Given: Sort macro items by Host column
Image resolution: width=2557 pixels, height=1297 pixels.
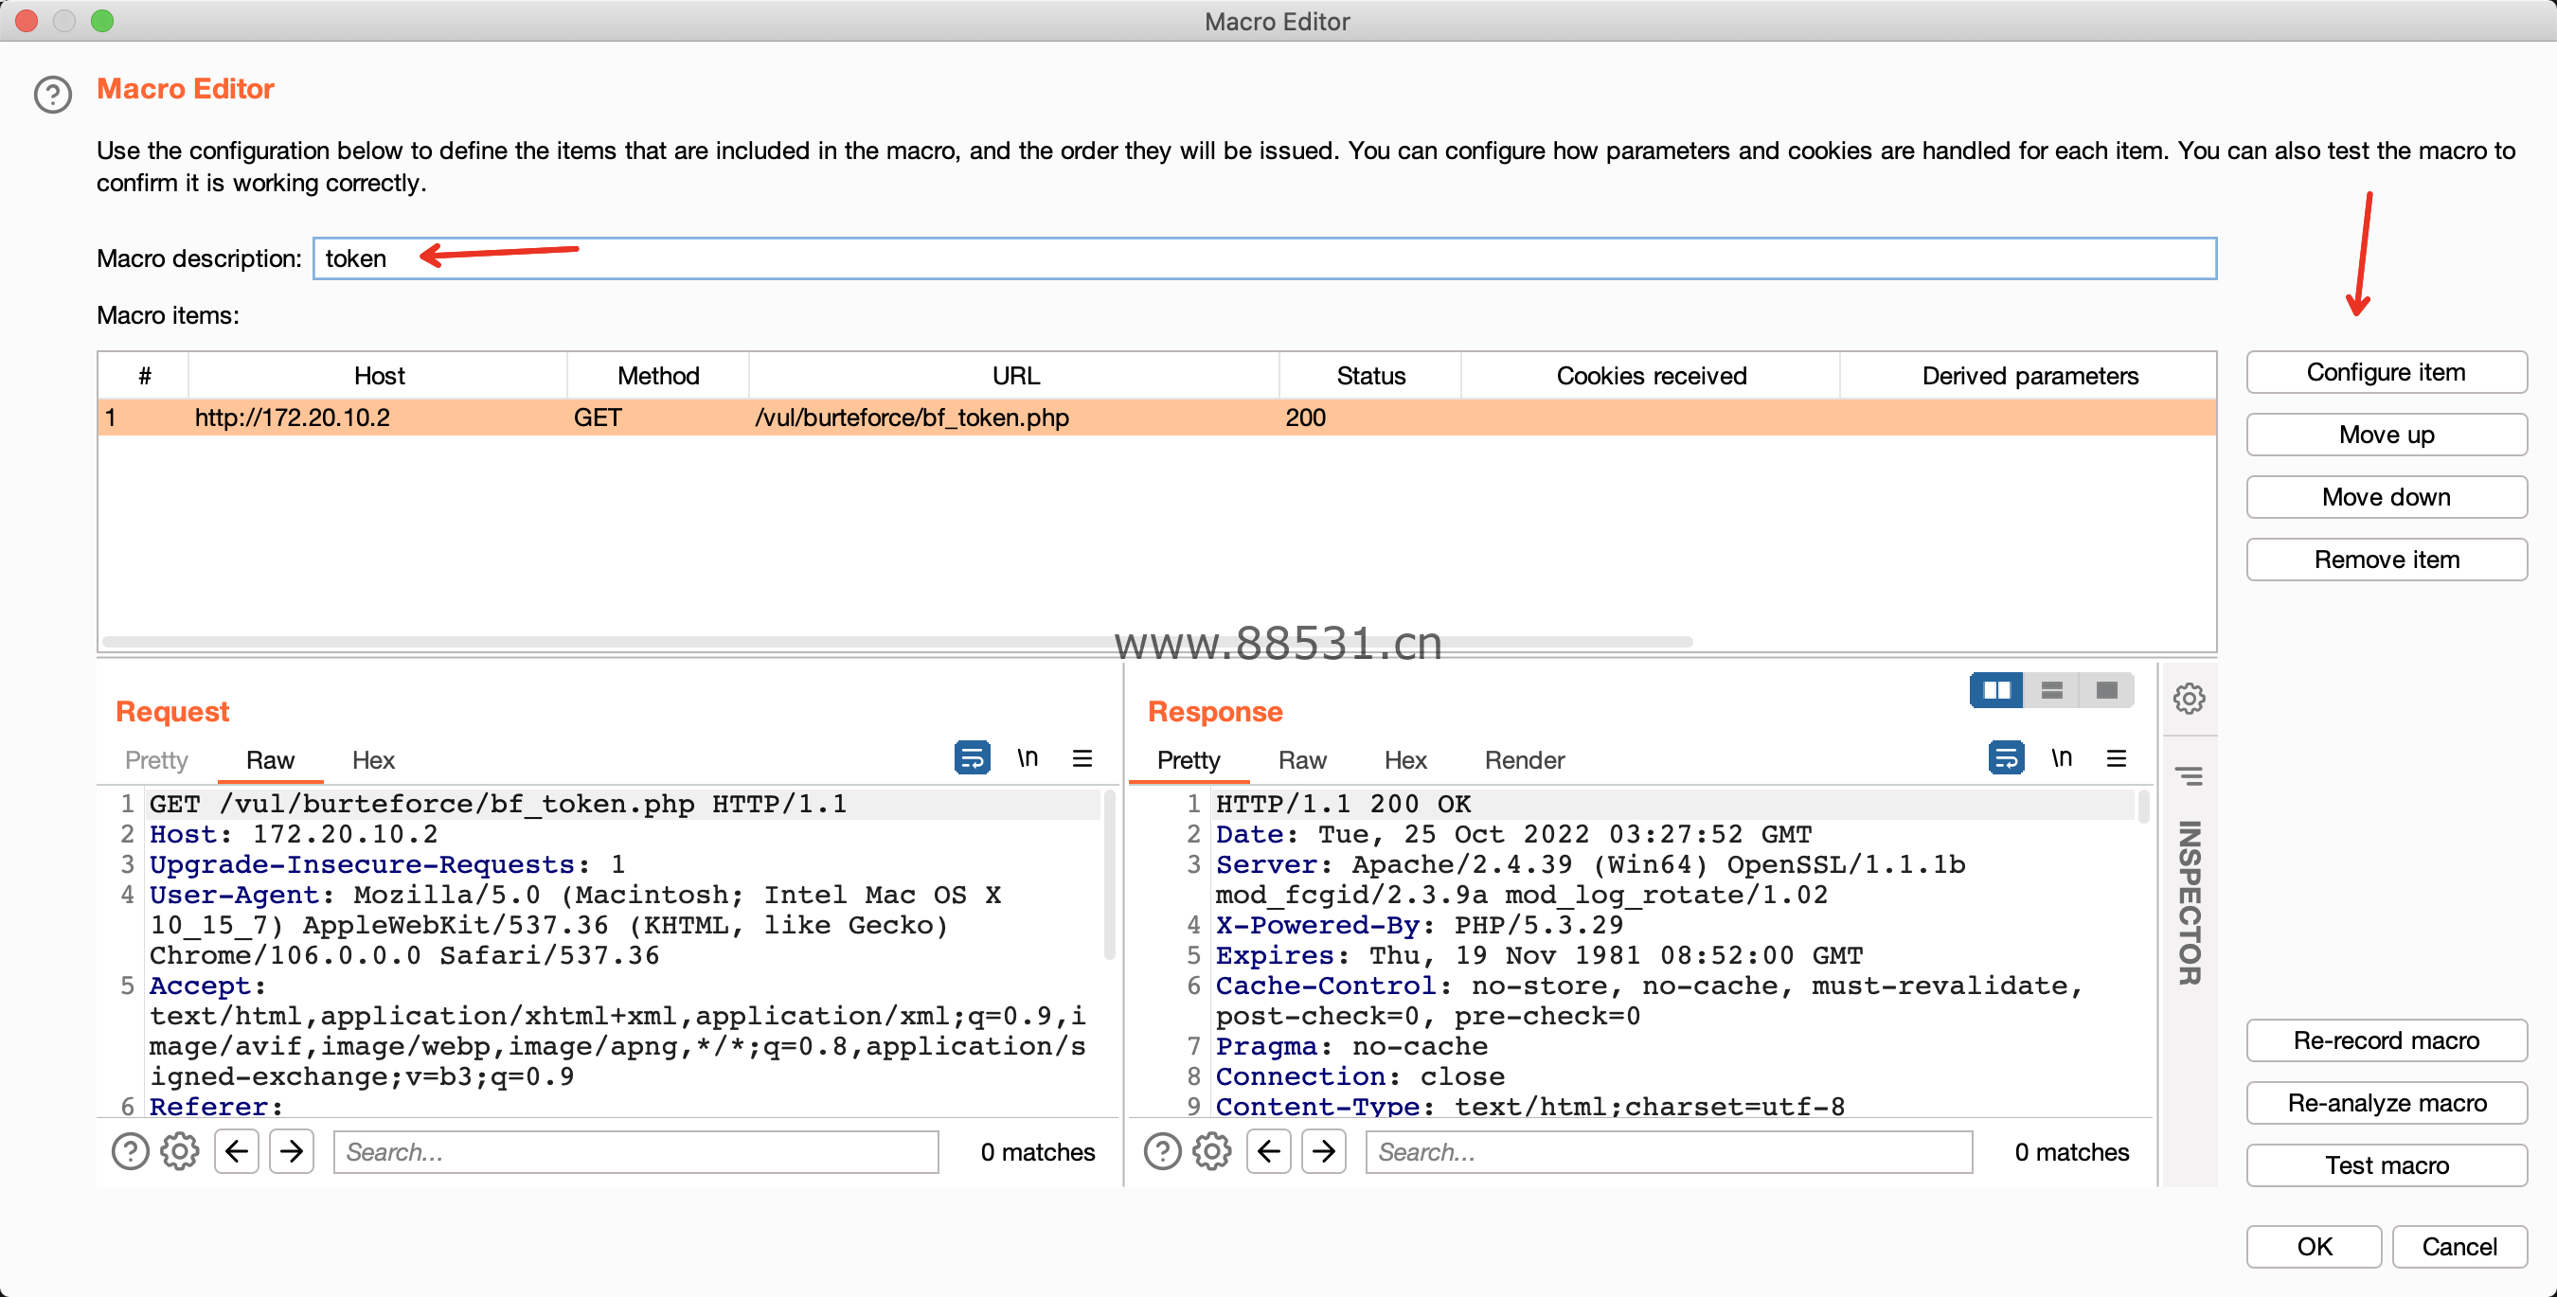Looking at the screenshot, I should click(x=378, y=376).
